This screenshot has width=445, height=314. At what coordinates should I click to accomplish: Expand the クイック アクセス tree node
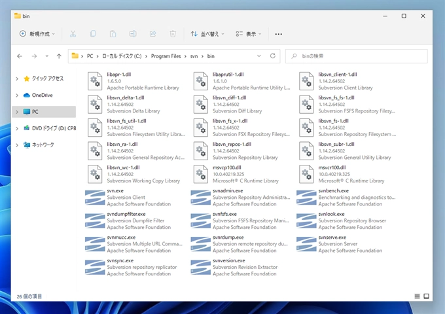coord(18,78)
